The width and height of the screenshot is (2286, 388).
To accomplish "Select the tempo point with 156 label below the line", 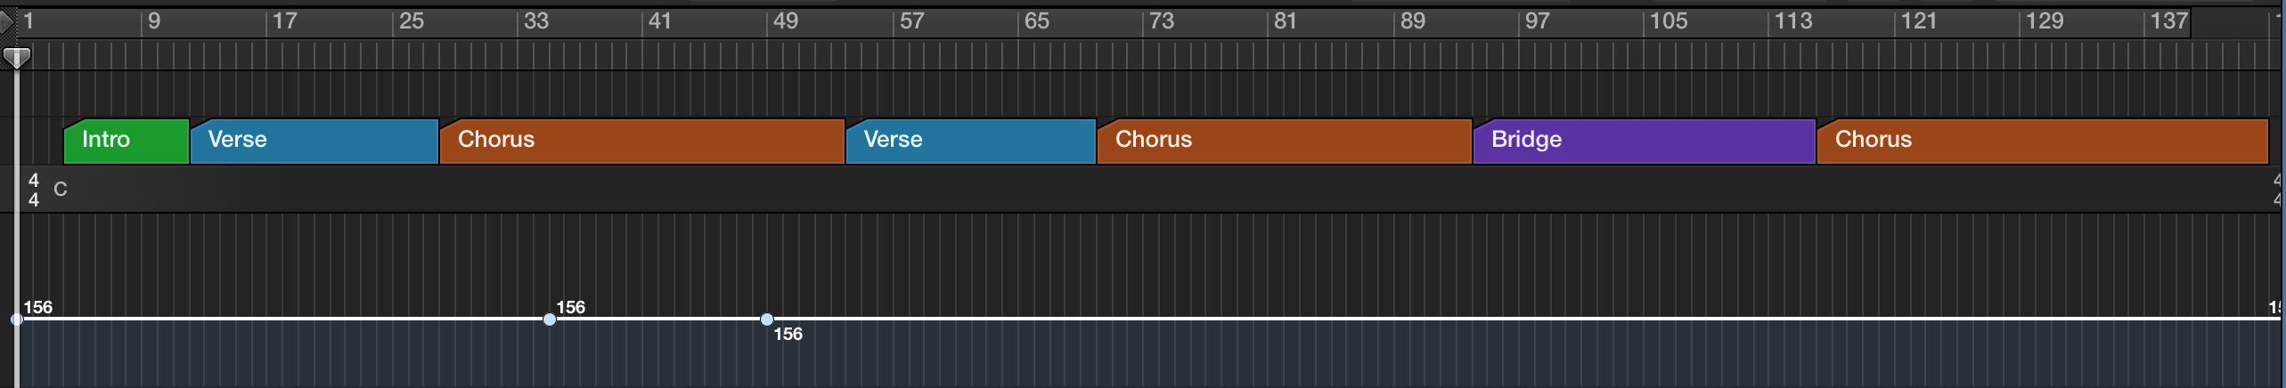I will click(767, 319).
